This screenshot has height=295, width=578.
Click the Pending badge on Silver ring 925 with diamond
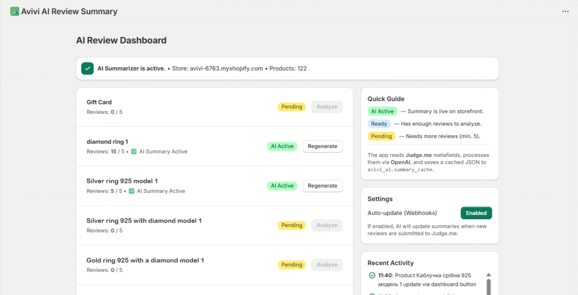pyautogui.click(x=292, y=225)
